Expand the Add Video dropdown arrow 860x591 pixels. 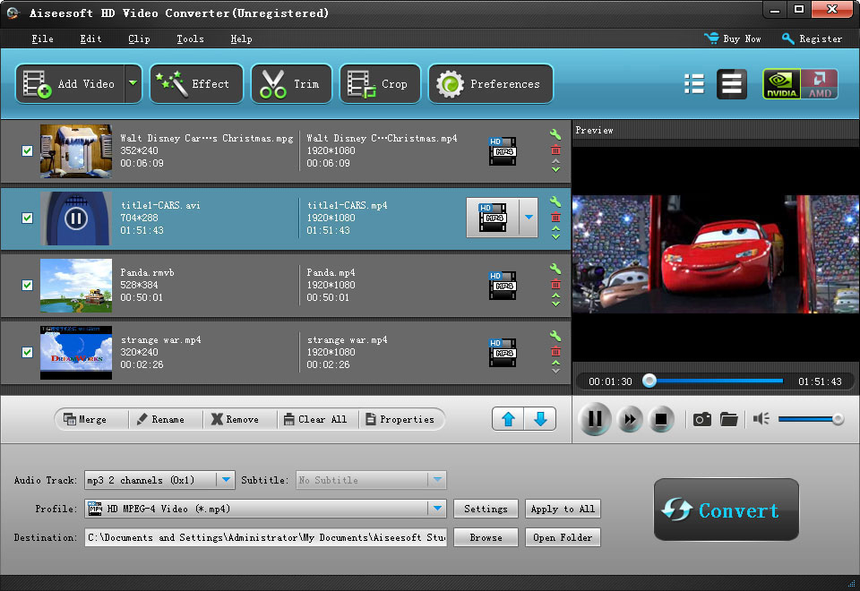[x=133, y=82]
